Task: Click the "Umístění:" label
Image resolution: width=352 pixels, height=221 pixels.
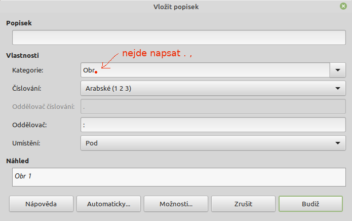Action: tap(26, 143)
